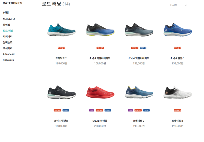Open 액세서리 category
Screen dimensions: 204x142
click(8, 48)
